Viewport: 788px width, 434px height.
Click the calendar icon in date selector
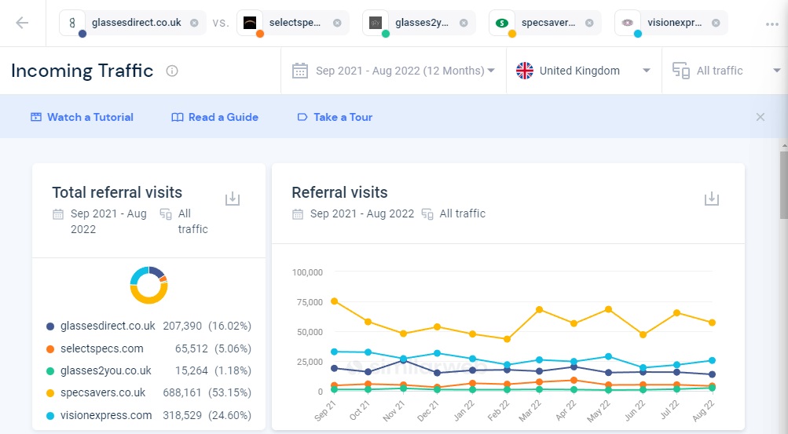pyautogui.click(x=300, y=71)
